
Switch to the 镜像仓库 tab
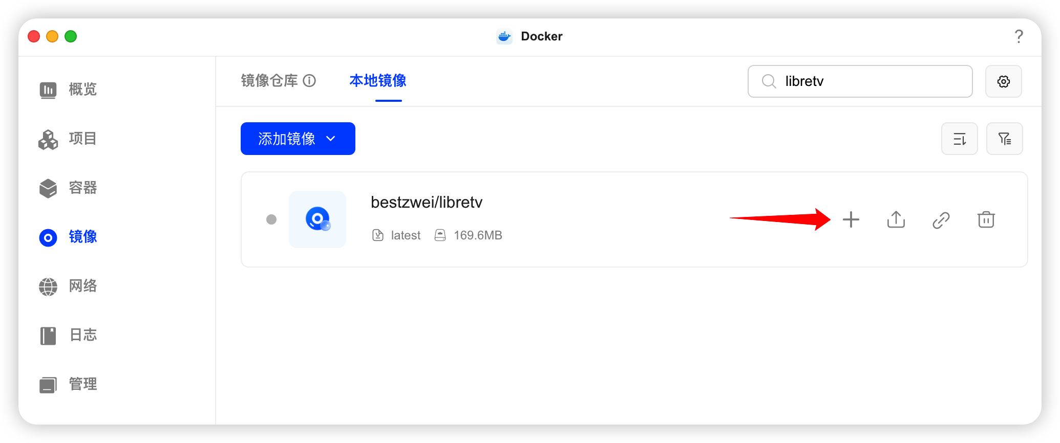point(269,80)
